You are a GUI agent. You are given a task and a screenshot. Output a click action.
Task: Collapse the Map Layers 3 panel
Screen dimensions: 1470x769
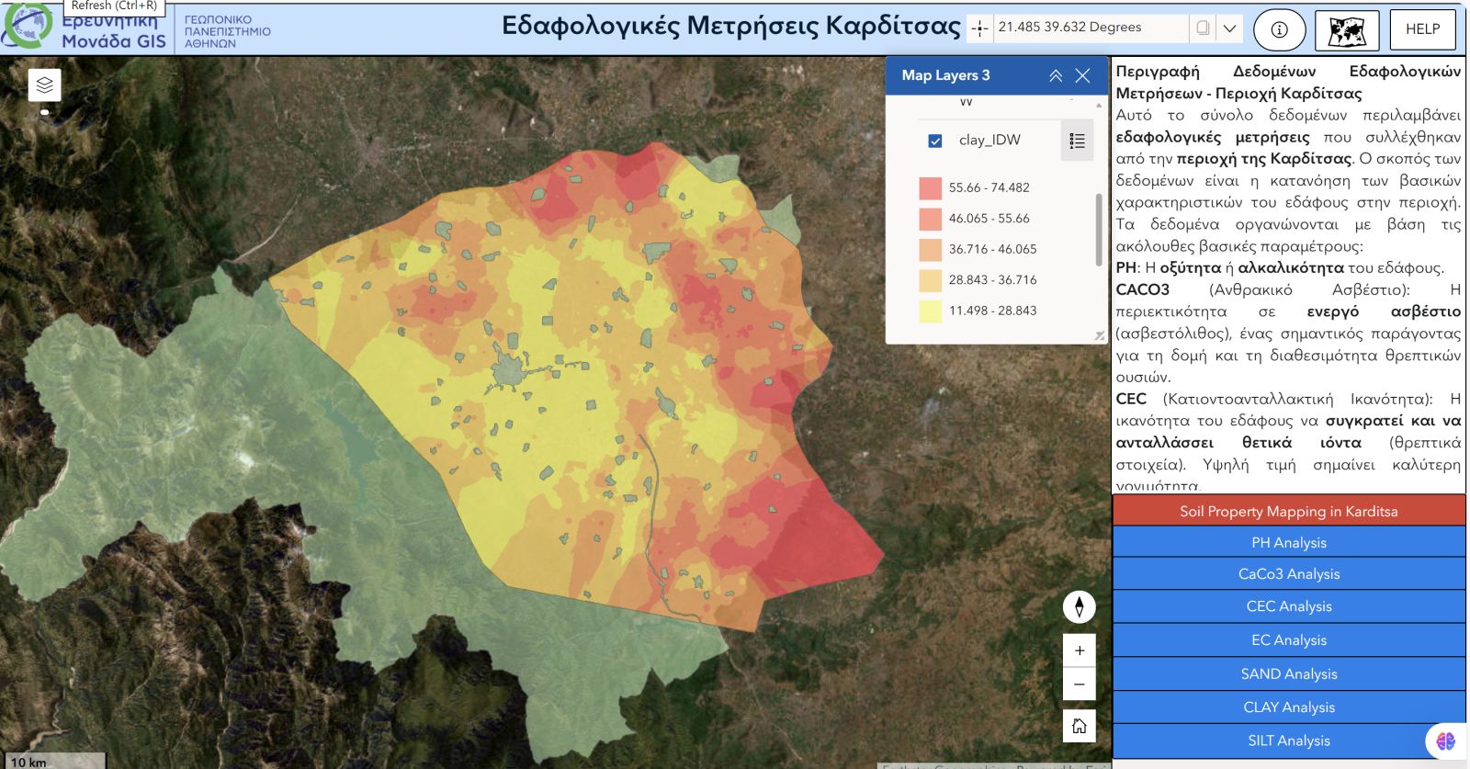(x=1056, y=76)
